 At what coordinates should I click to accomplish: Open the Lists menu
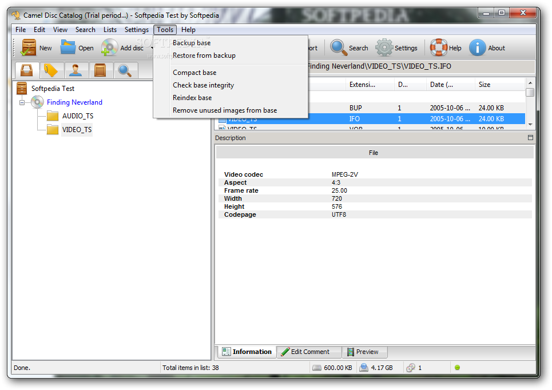(110, 30)
